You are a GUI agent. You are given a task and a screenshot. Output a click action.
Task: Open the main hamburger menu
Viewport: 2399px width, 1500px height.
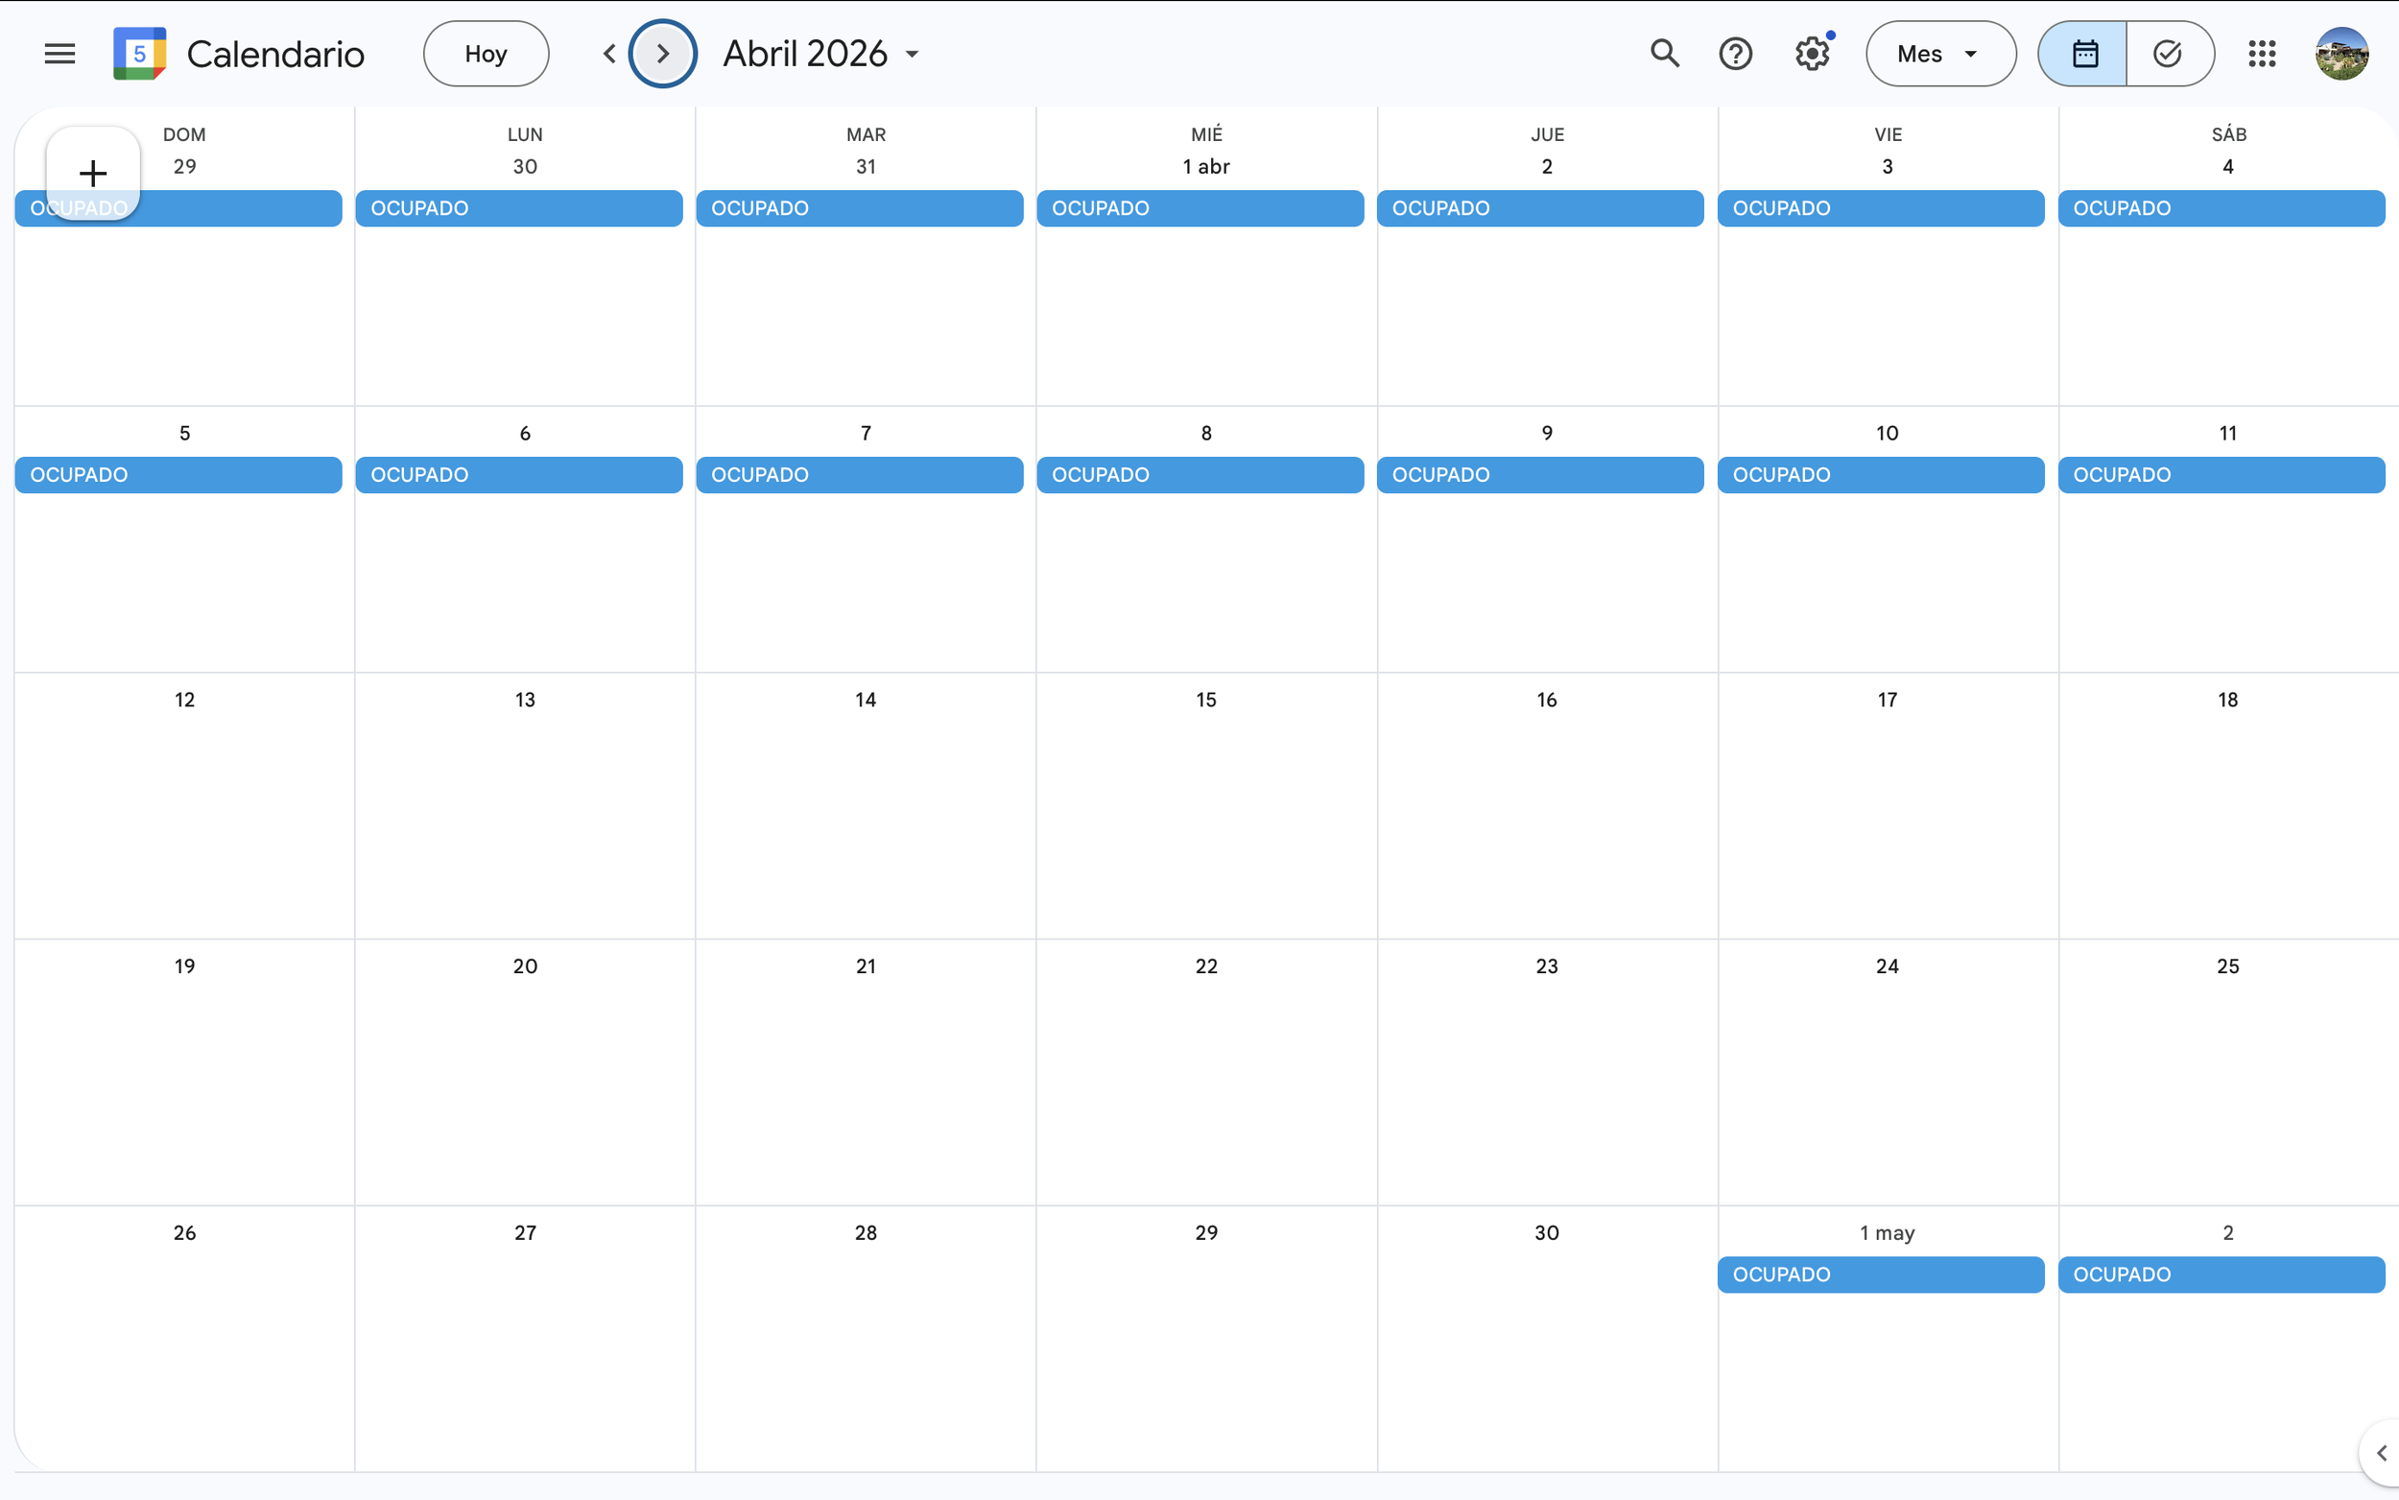(x=59, y=54)
